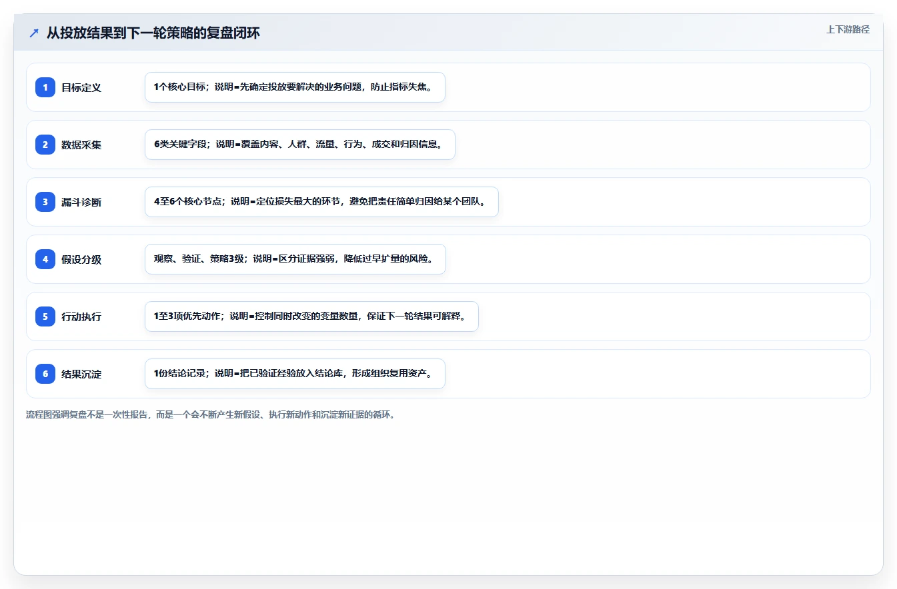897x589 pixels.
Task: Click the number 5 badge for 行动执行
Action: (x=45, y=316)
